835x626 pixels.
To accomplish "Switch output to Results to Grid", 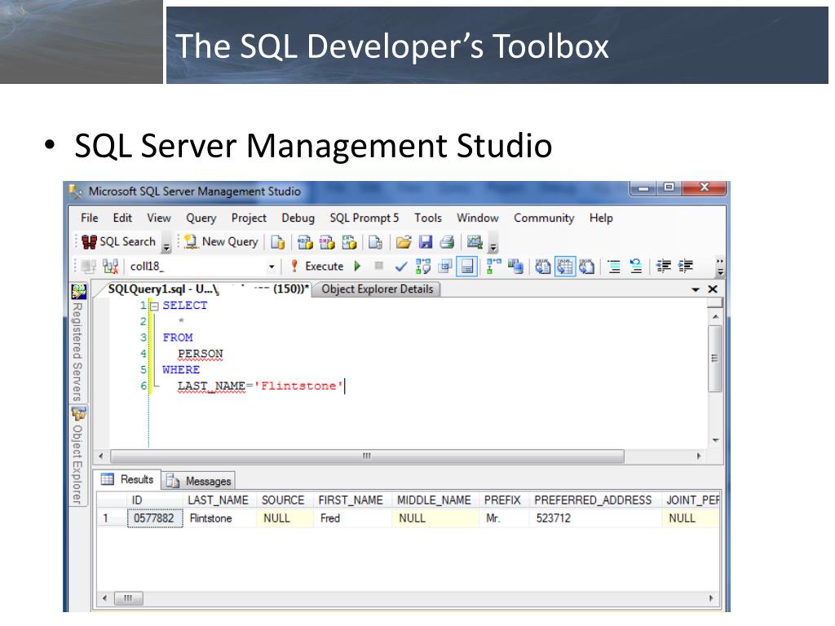I will (565, 267).
